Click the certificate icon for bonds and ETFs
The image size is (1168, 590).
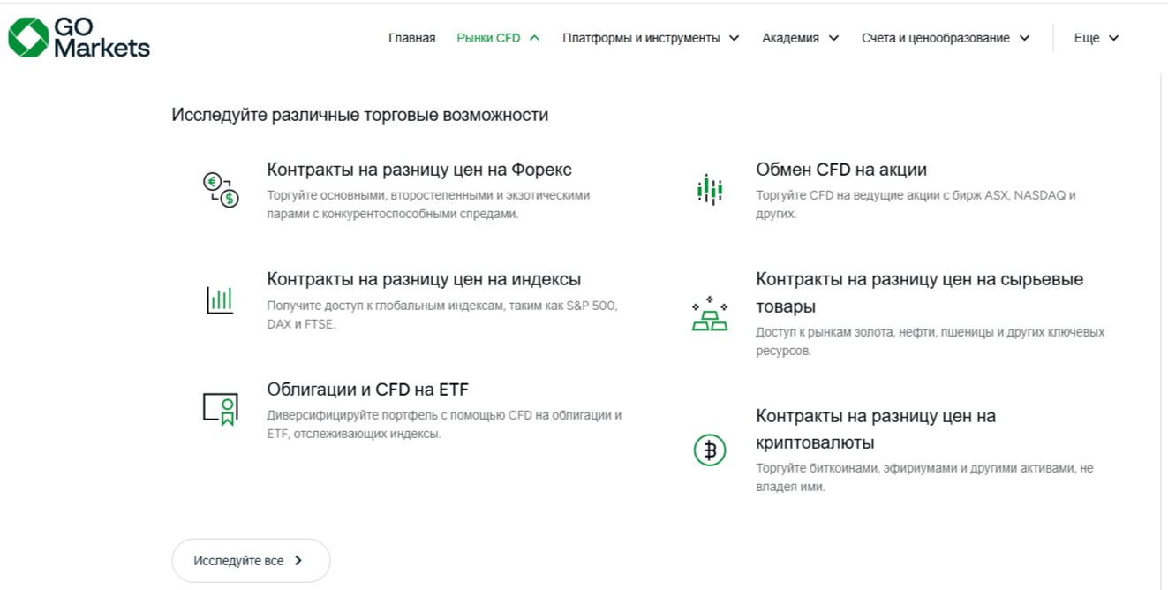(x=220, y=409)
